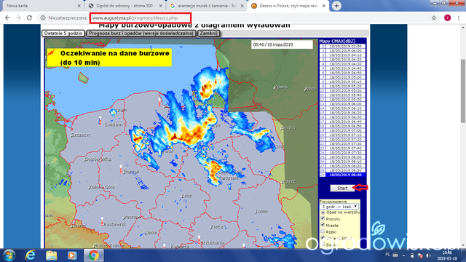The height and width of the screenshot is (262, 466).
Task: Start the radar animation
Action: (342, 188)
